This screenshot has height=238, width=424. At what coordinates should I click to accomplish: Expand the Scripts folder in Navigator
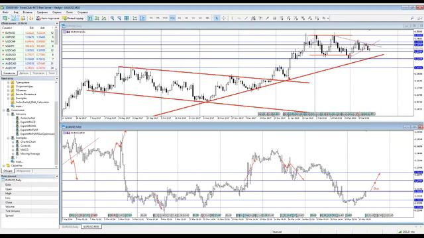coord(4,165)
